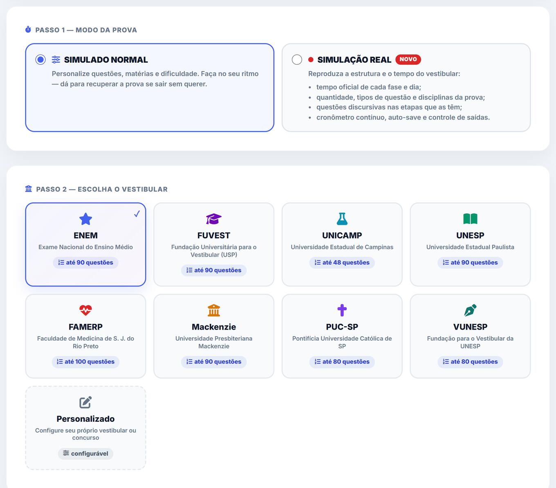Click the checkmark on the ENEM card
The height and width of the screenshot is (488, 556).
[137, 214]
